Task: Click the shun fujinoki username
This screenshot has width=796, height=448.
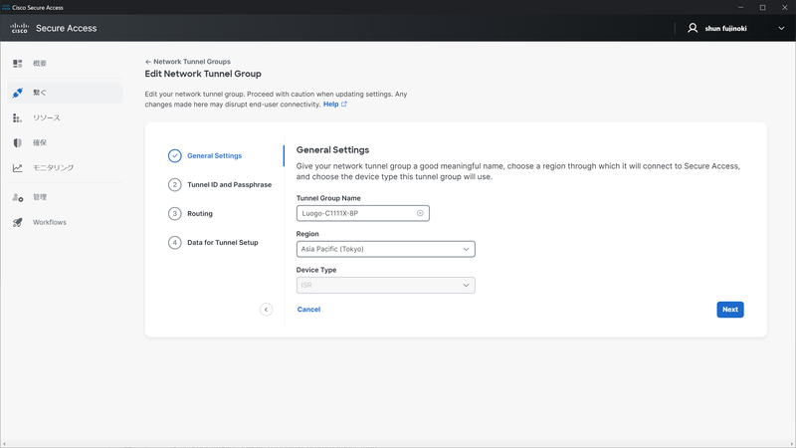Action: coord(726,29)
